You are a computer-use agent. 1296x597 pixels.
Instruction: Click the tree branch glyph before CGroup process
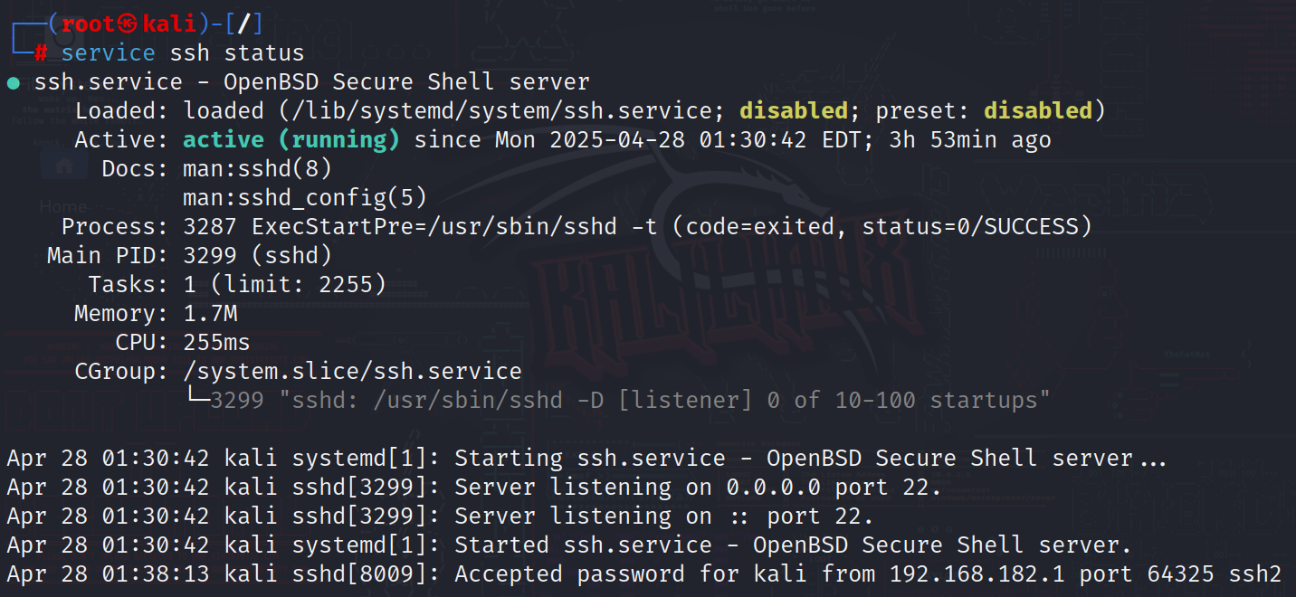pos(195,400)
